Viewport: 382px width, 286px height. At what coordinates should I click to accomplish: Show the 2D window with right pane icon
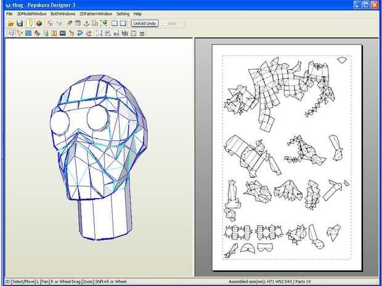pyautogui.click(x=123, y=23)
